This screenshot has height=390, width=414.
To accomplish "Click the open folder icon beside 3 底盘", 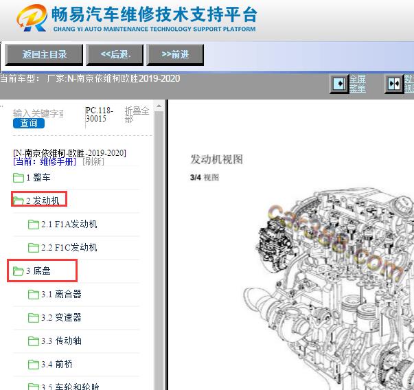I will (x=19, y=271).
